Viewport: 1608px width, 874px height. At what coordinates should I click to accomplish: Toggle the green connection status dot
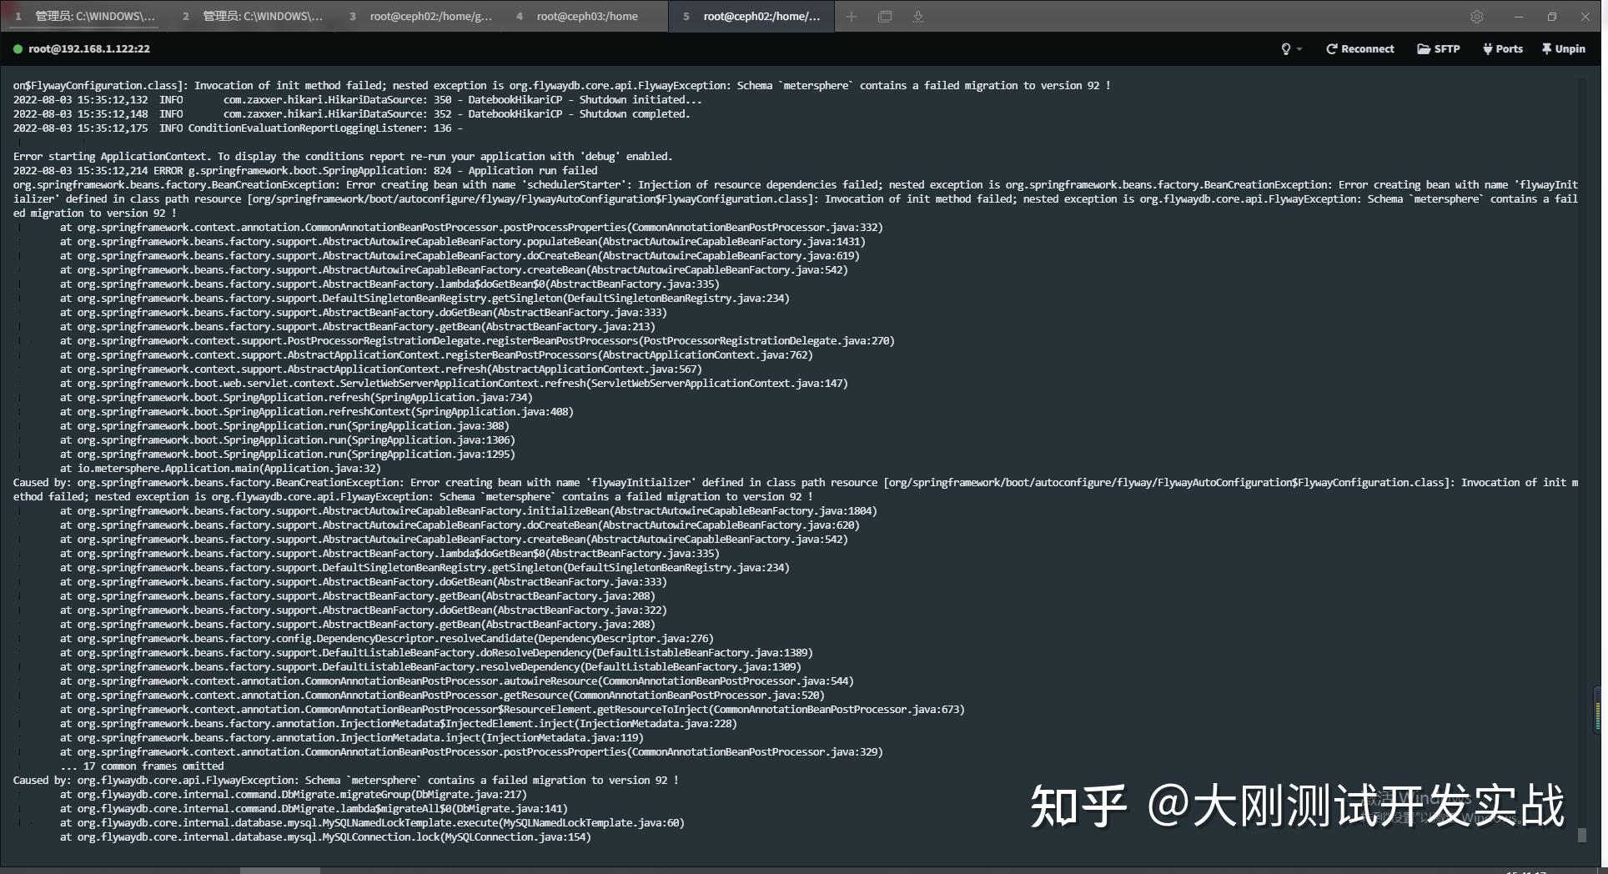click(x=17, y=48)
